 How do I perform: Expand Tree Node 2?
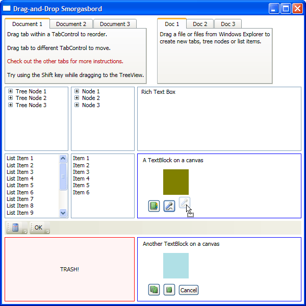coord(11,98)
